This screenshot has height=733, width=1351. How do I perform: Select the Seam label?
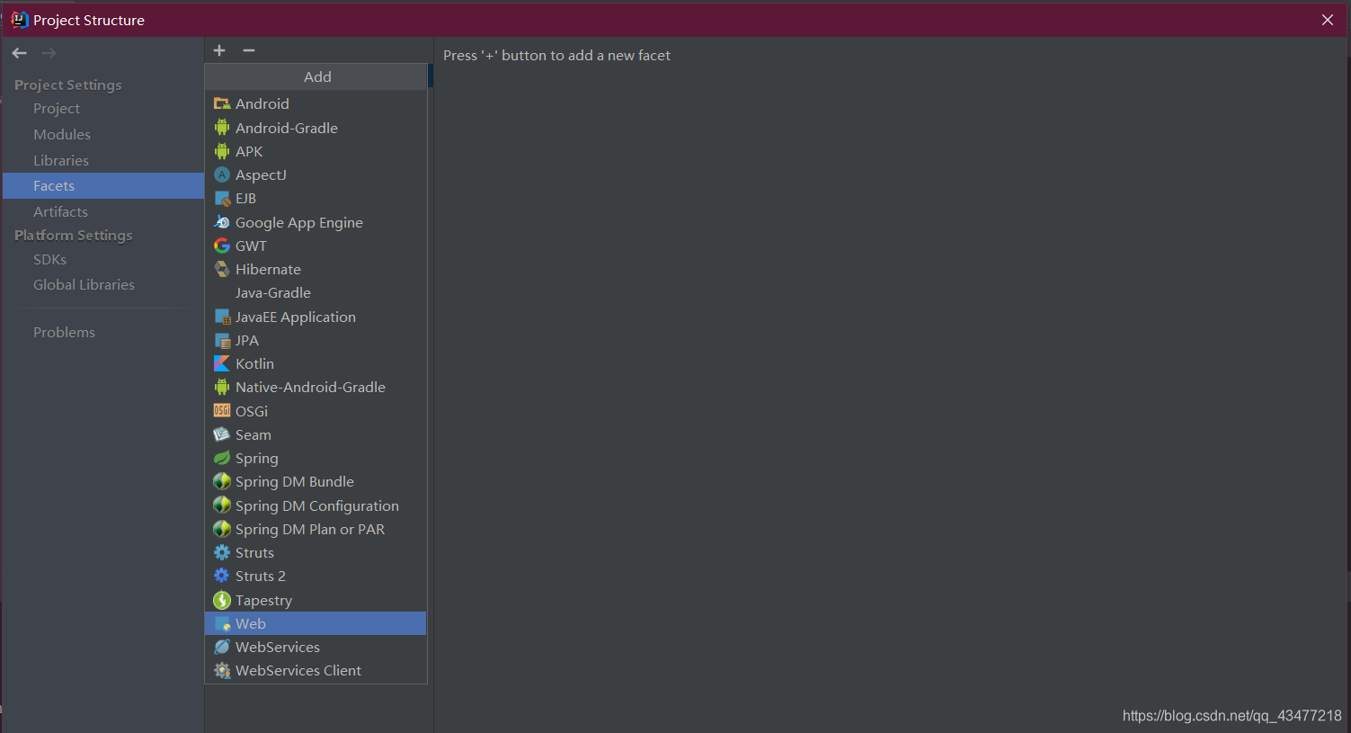pyautogui.click(x=253, y=434)
